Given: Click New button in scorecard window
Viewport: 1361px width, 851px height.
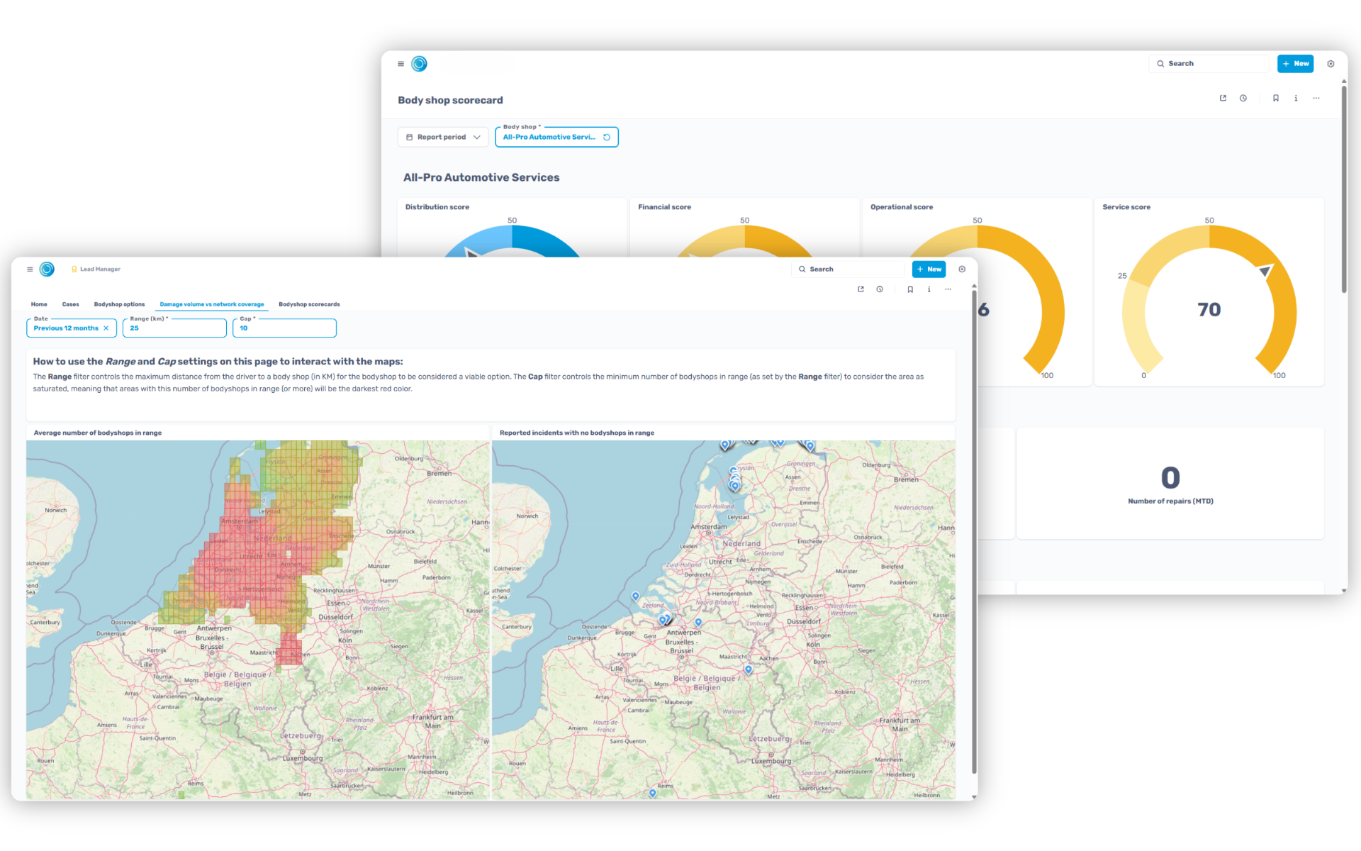Looking at the screenshot, I should (x=1295, y=64).
